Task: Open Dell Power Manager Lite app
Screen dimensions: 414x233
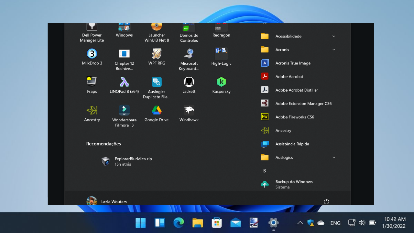Action: 92,33
